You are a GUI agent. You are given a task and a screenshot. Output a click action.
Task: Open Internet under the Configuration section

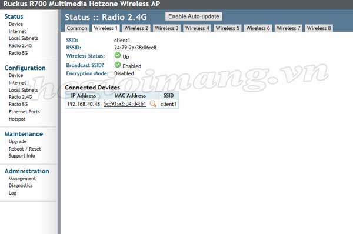17,83
